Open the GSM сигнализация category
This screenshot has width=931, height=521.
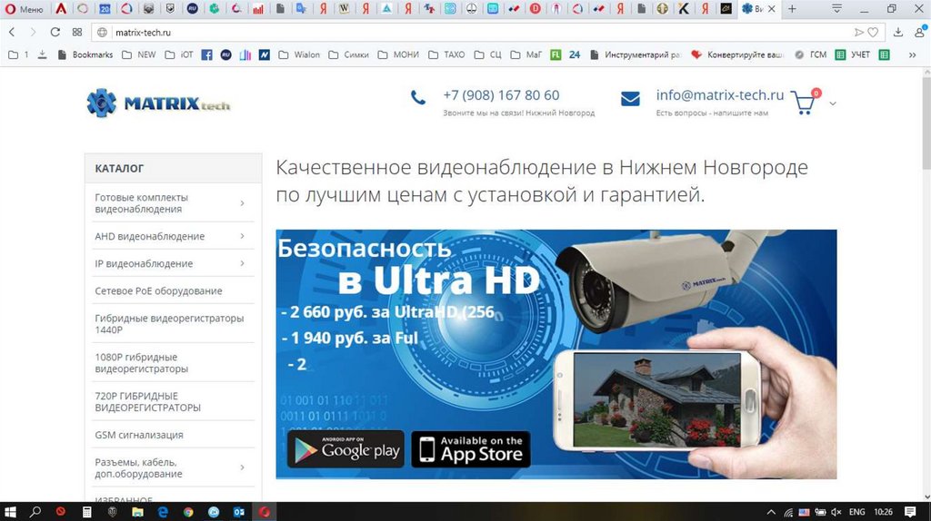[x=139, y=435]
